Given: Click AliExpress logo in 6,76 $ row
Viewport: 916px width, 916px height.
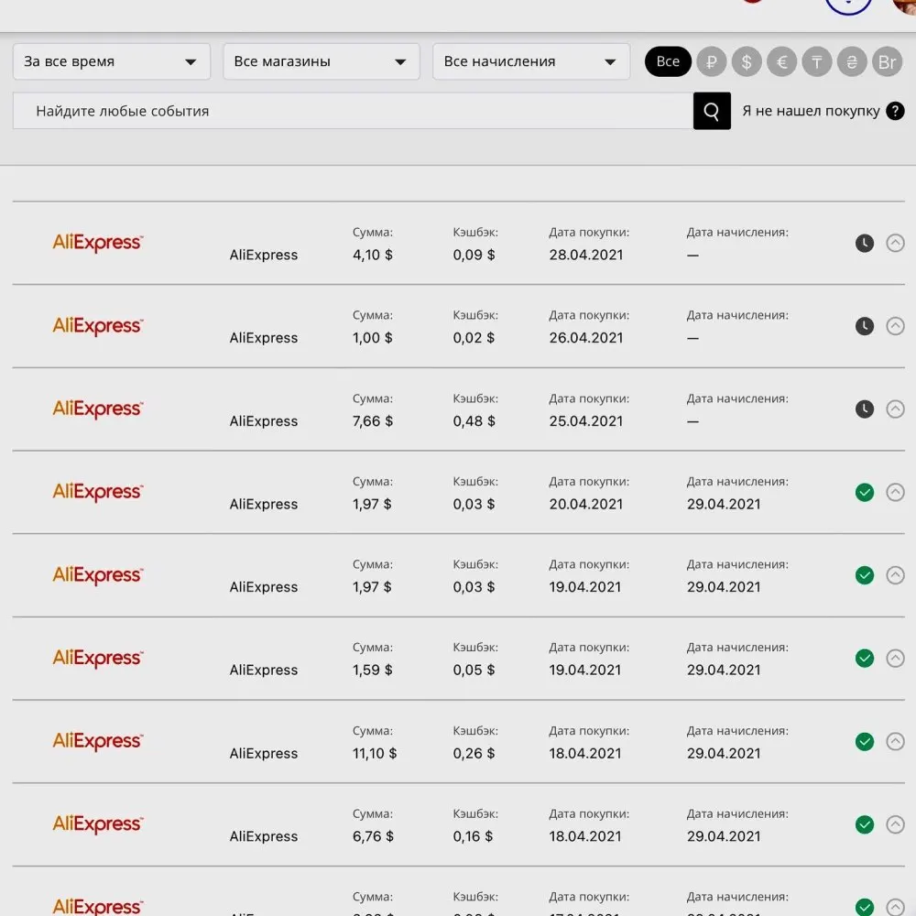Looking at the screenshot, I should tap(98, 823).
